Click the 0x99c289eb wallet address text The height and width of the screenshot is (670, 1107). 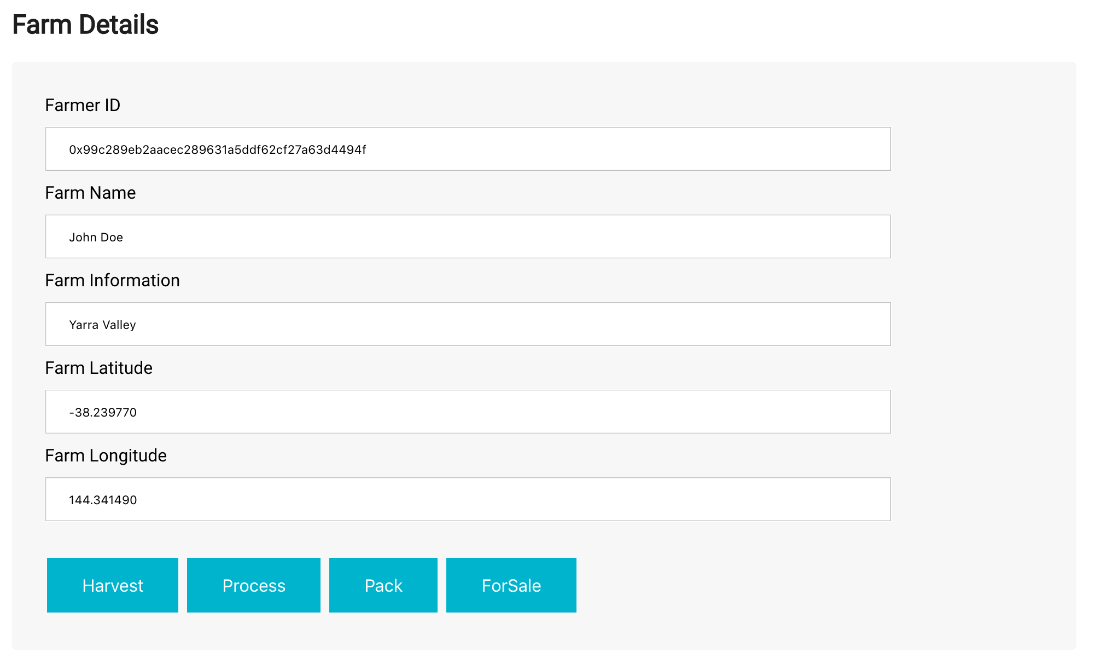pyautogui.click(x=217, y=149)
